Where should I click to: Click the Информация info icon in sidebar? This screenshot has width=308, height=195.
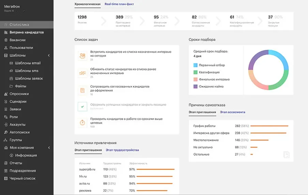[11, 155]
